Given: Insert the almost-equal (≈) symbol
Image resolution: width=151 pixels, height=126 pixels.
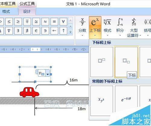Looking at the screenshot, I should pyautogui.click(x=45, y=21).
